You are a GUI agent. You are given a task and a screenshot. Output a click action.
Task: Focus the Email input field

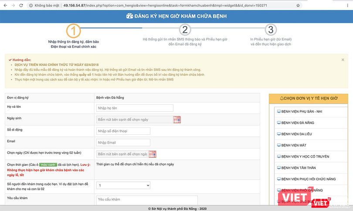(x=123, y=142)
